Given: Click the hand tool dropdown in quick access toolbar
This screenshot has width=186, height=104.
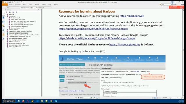Looking at the screenshot, I should [22, 2].
